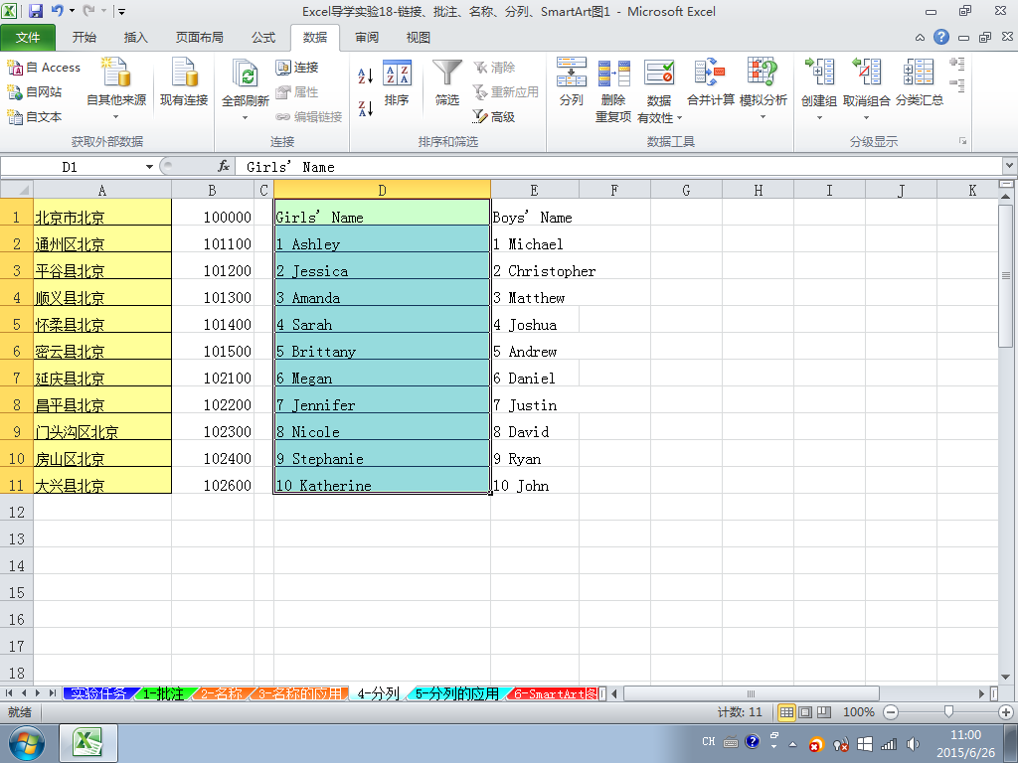Customize Quick Access Toolbar dropdown
Image resolution: width=1018 pixels, height=763 pixels.
point(121,11)
